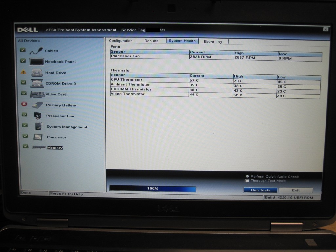Image resolution: width=336 pixels, height=252 pixels.
Task: Click the Exit button
Action: click(x=296, y=190)
